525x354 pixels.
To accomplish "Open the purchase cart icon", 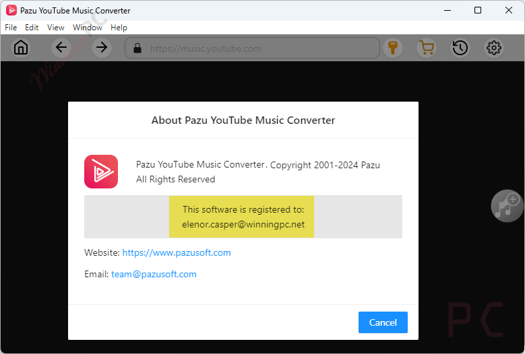I will point(427,48).
